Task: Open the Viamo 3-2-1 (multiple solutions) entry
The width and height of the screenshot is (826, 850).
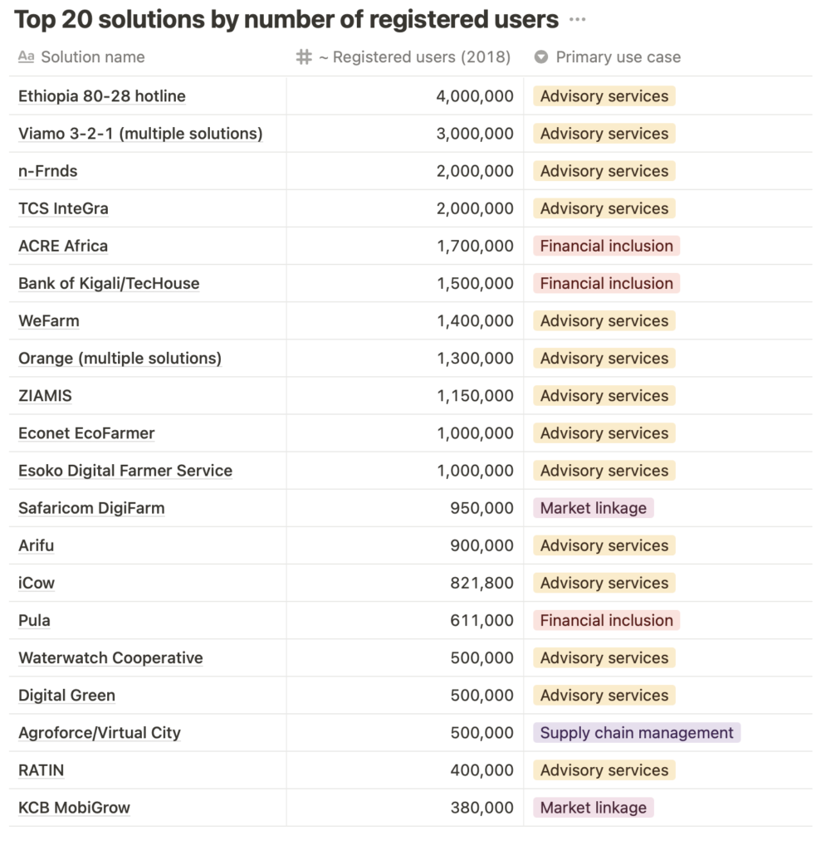Action: (140, 134)
